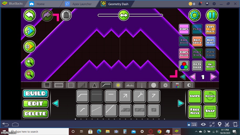This screenshot has height=135, width=240.
Task: Select the BG color triggers tab
Action: tap(177, 85)
